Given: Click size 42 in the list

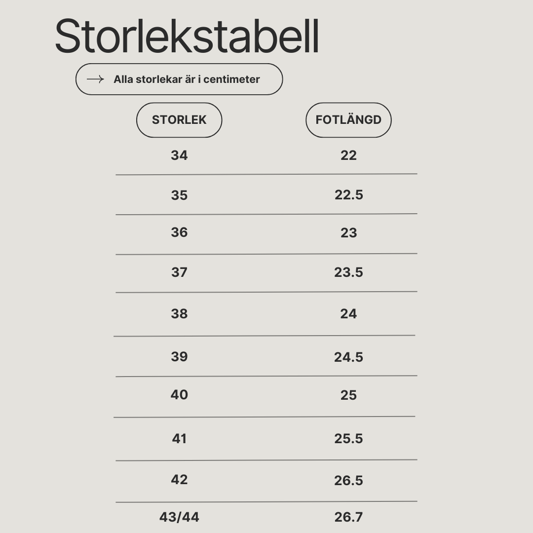Looking at the screenshot, I should pyautogui.click(x=179, y=480).
